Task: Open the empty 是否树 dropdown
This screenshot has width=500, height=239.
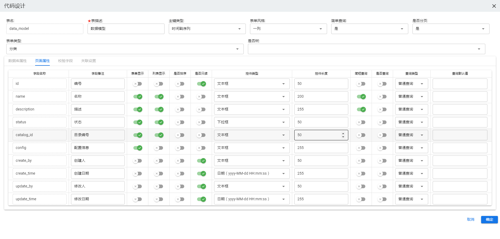Action: [367, 49]
